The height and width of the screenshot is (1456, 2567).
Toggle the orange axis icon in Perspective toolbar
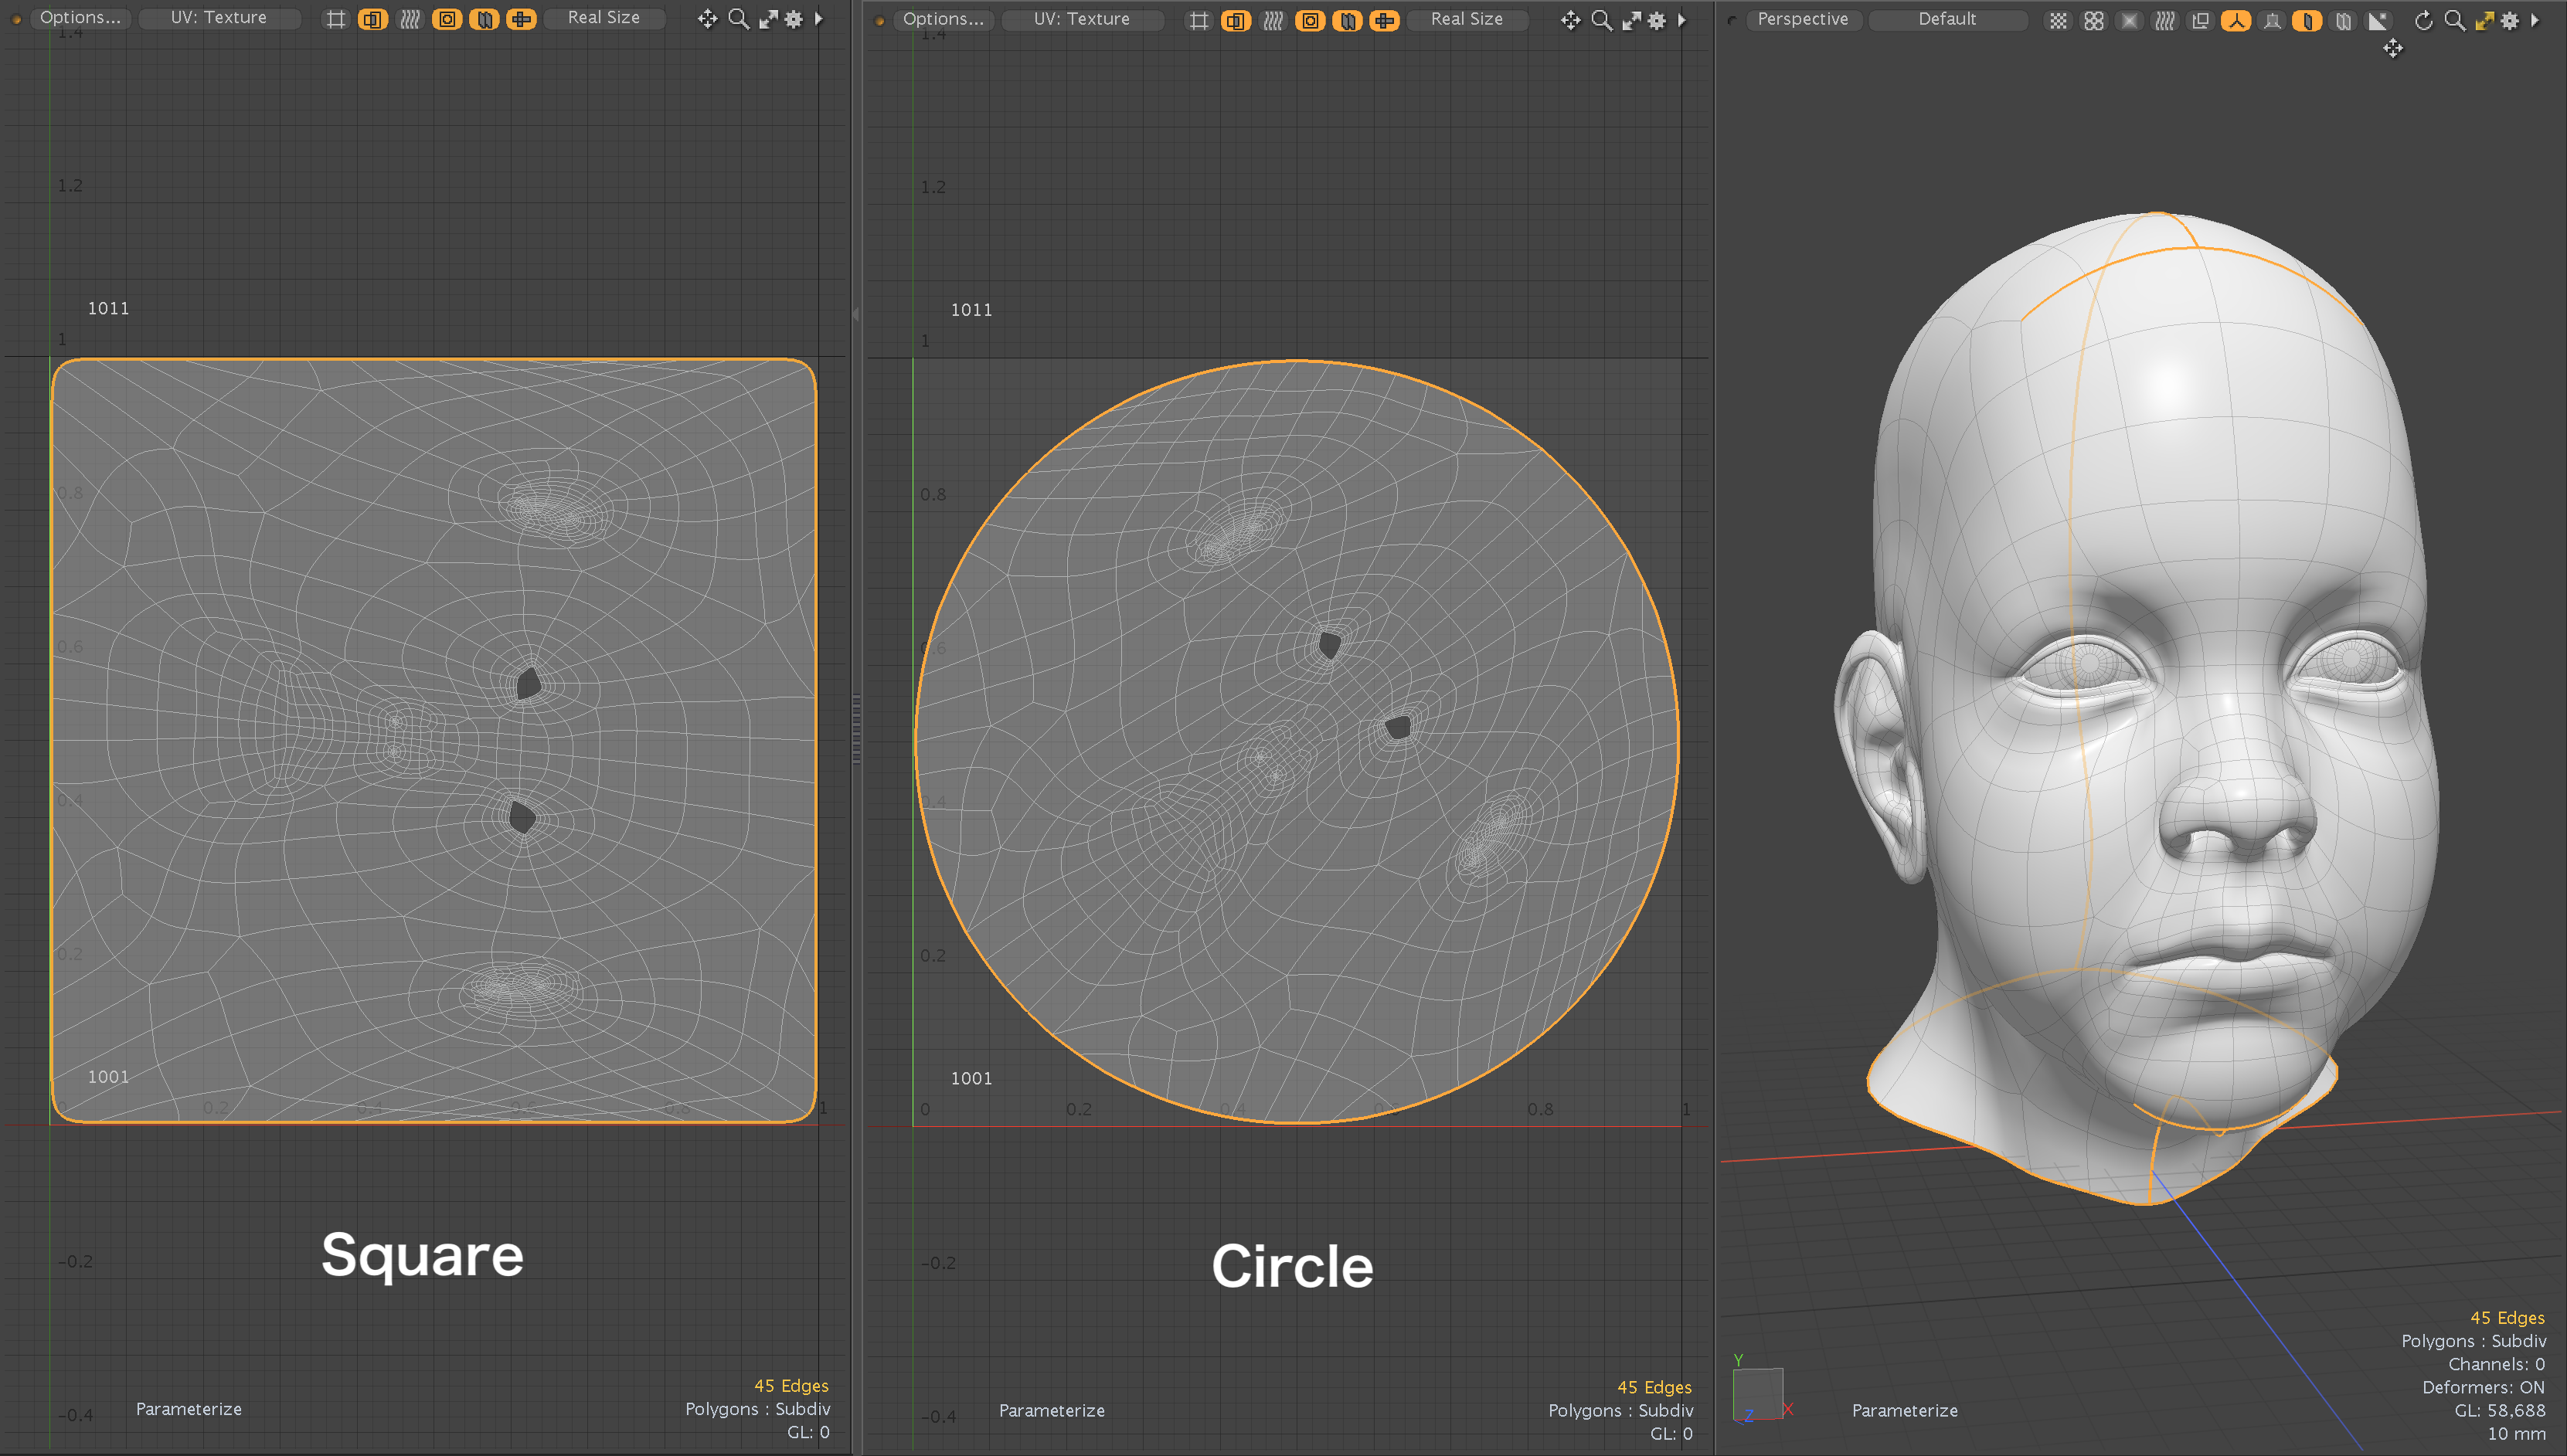click(x=2235, y=20)
